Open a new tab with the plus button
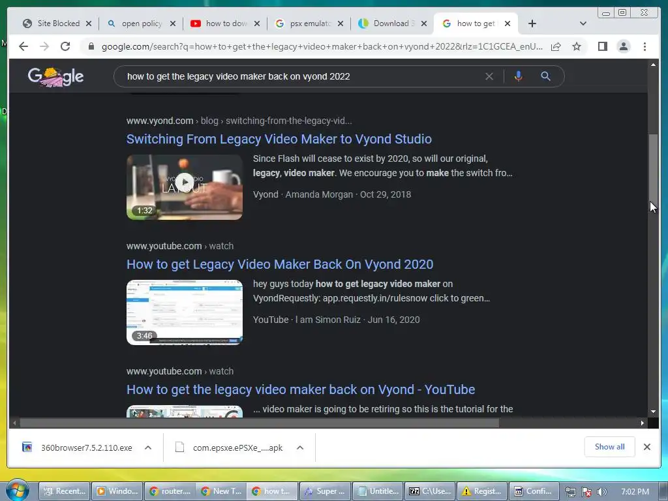Viewport: 668px width, 501px height. pos(532,23)
